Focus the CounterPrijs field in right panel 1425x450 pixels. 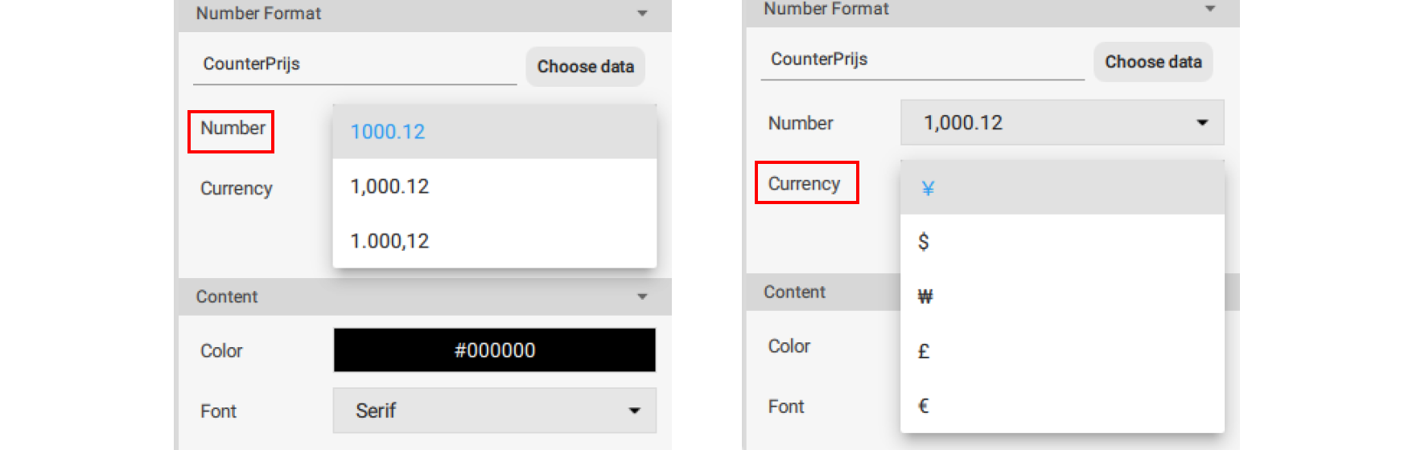pyautogui.click(x=922, y=59)
